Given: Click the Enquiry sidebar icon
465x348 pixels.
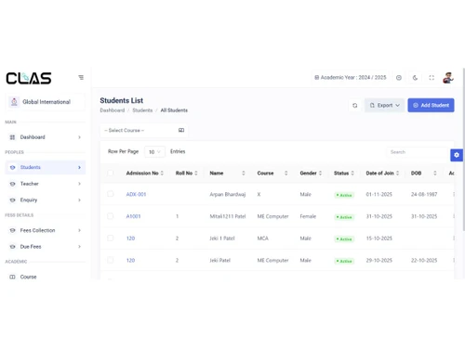Looking at the screenshot, I should (12, 200).
